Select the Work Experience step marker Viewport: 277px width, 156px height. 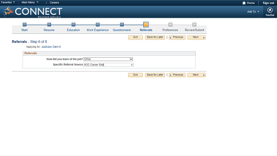(x=97, y=24)
